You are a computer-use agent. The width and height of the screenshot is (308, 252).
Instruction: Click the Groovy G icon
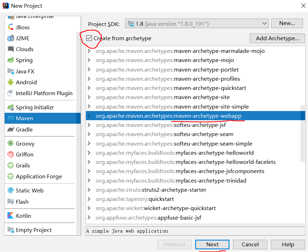coord(11,143)
